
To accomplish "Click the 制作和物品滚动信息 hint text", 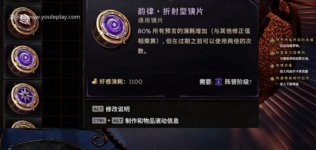I will [152, 121].
